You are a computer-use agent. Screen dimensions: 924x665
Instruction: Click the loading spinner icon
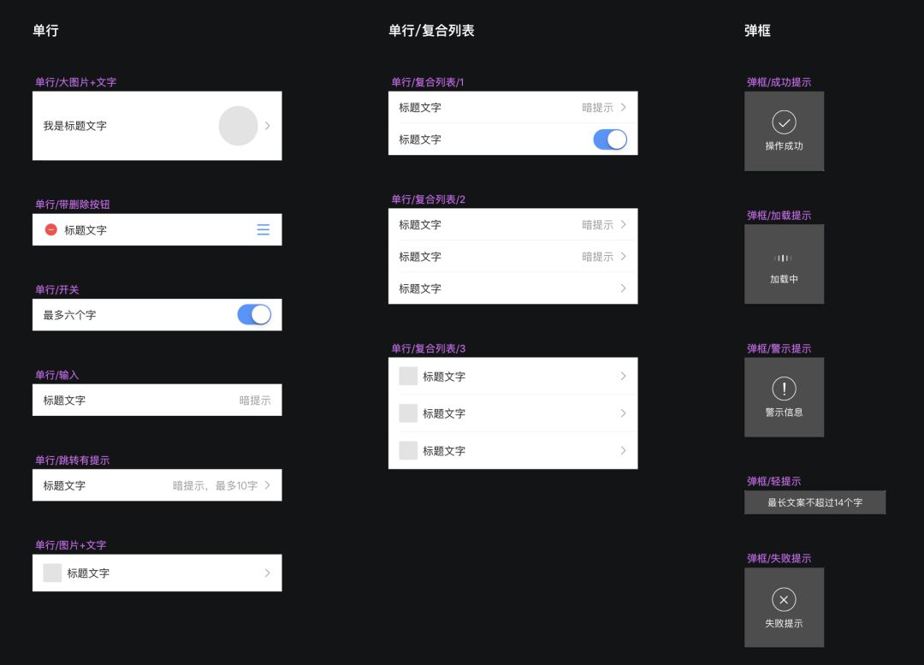[783, 258]
